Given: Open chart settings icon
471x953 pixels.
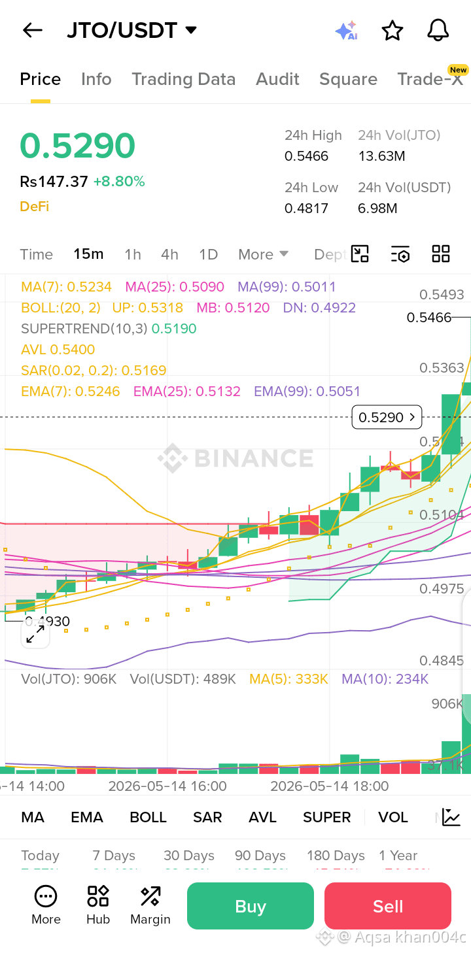Looking at the screenshot, I should [x=400, y=254].
